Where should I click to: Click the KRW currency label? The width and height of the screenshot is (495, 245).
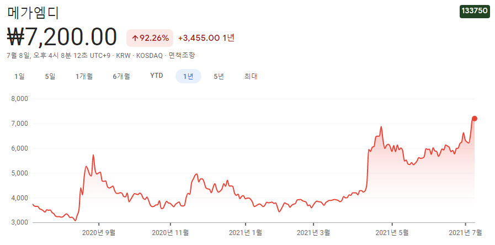[124, 56]
